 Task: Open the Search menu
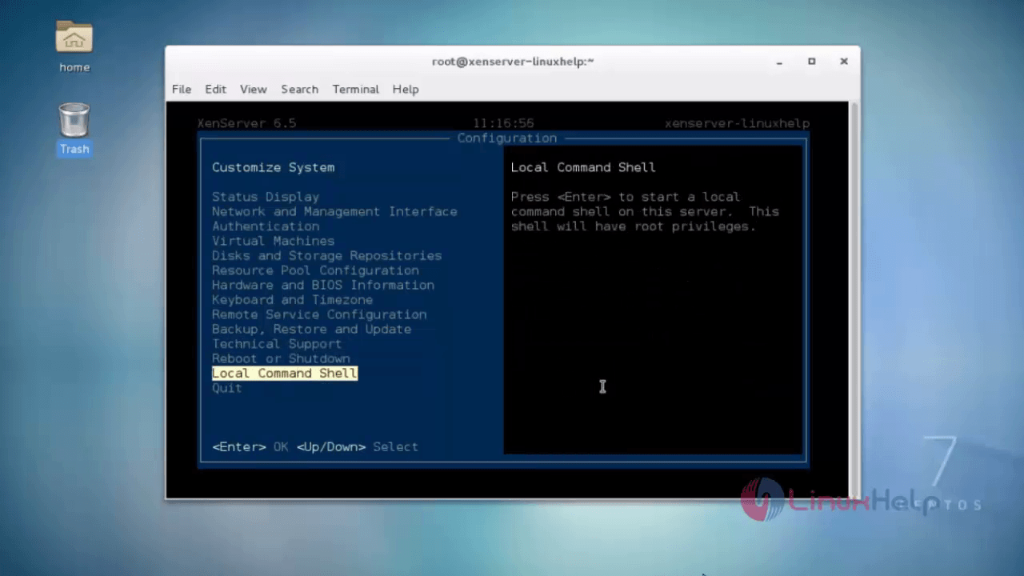coord(299,89)
